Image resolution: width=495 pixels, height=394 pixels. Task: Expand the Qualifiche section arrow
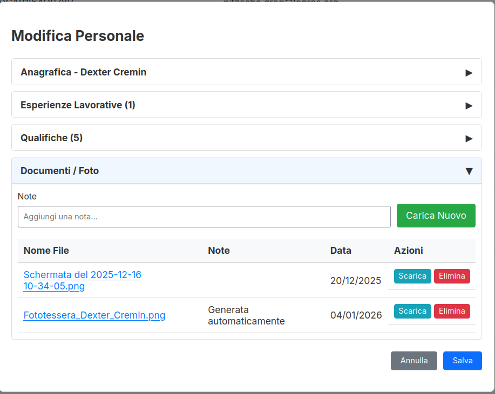pos(469,138)
